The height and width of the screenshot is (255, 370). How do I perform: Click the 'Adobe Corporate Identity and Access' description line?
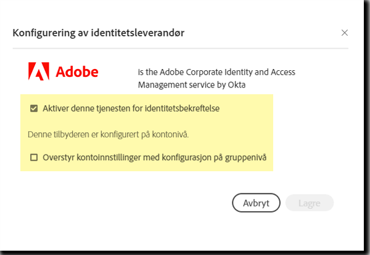tap(216, 71)
